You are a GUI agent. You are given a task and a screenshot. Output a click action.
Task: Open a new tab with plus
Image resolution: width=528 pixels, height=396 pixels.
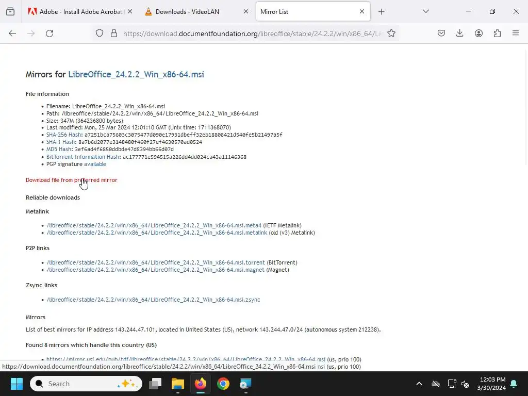(x=381, y=12)
